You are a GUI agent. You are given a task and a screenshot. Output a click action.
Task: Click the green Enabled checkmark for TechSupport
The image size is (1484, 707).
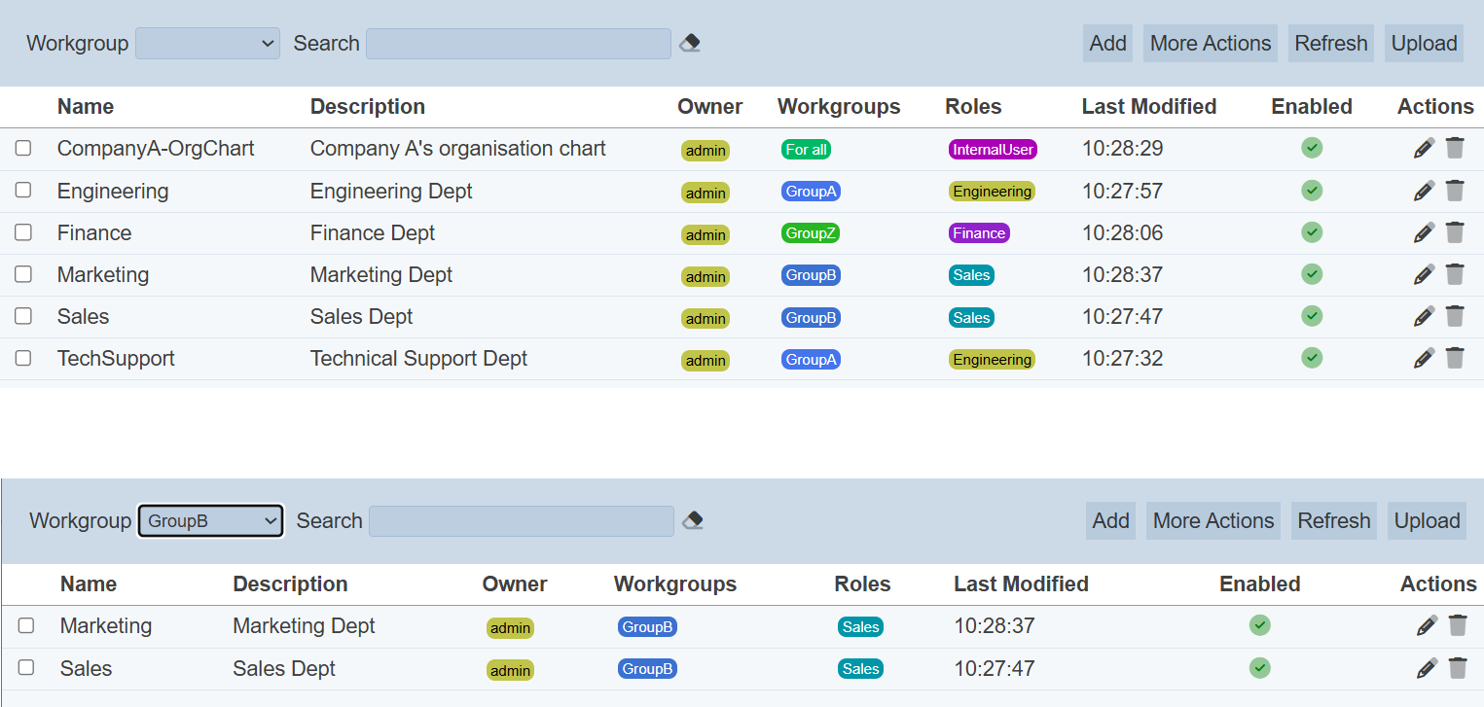[x=1312, y=358]
